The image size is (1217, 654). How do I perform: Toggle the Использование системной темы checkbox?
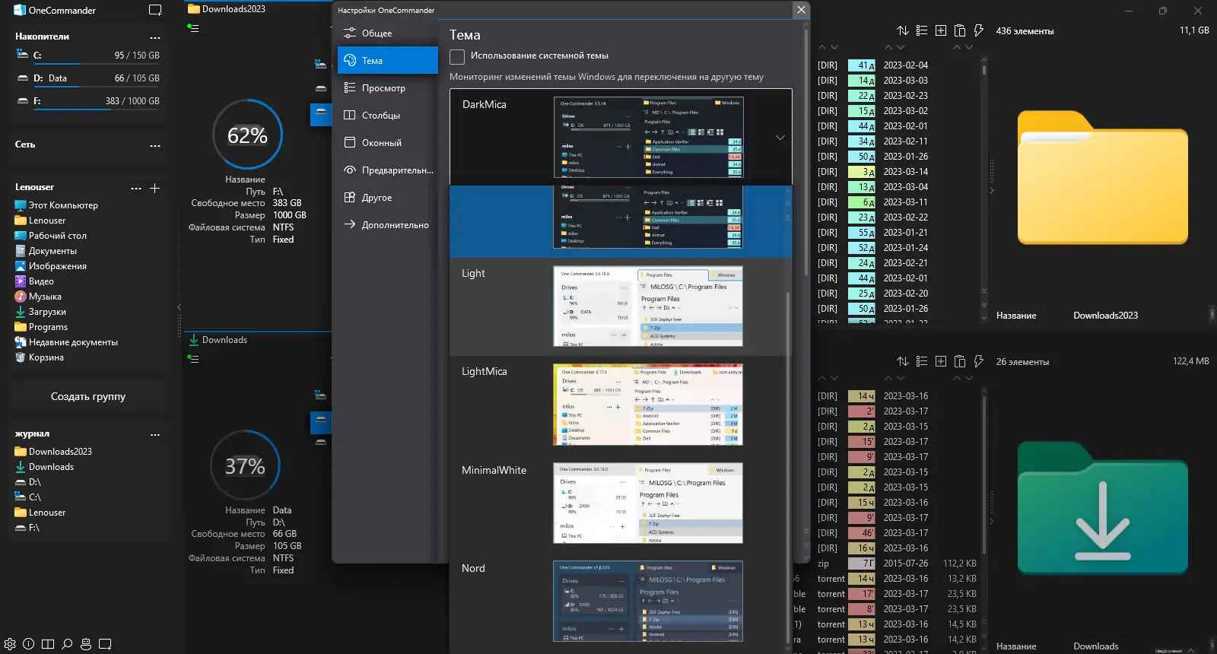457,56
